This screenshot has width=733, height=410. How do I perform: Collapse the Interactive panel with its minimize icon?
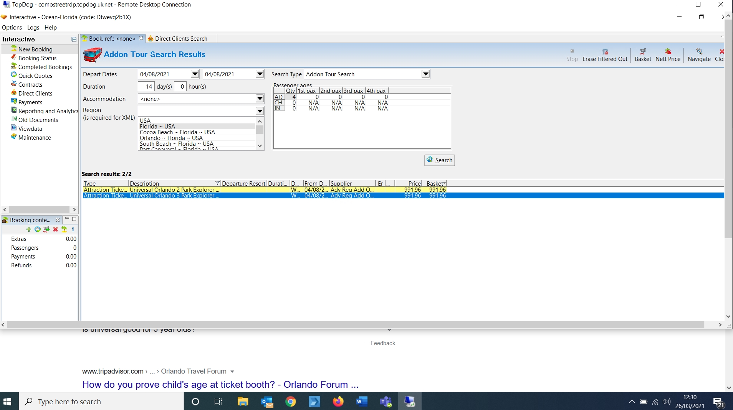(x=74, y=39)
